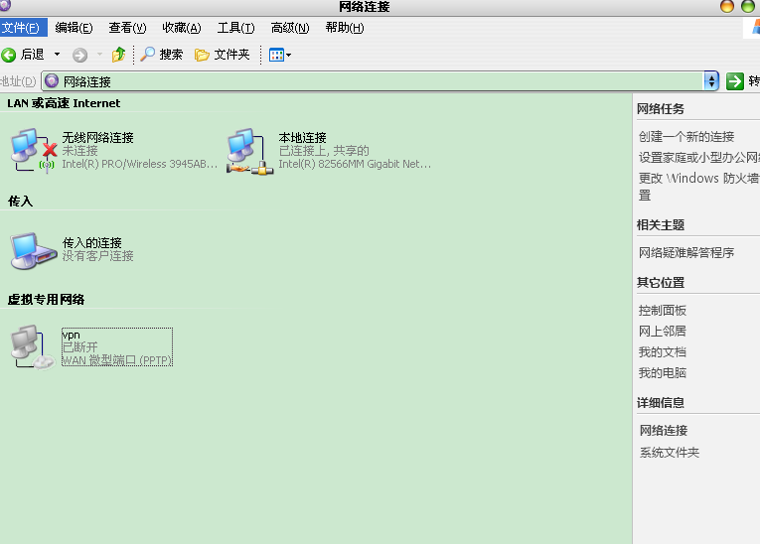
Task: Select the 无线网络连接 wireless connection icon
Action: pyautogui.click(x=32, y=150)
